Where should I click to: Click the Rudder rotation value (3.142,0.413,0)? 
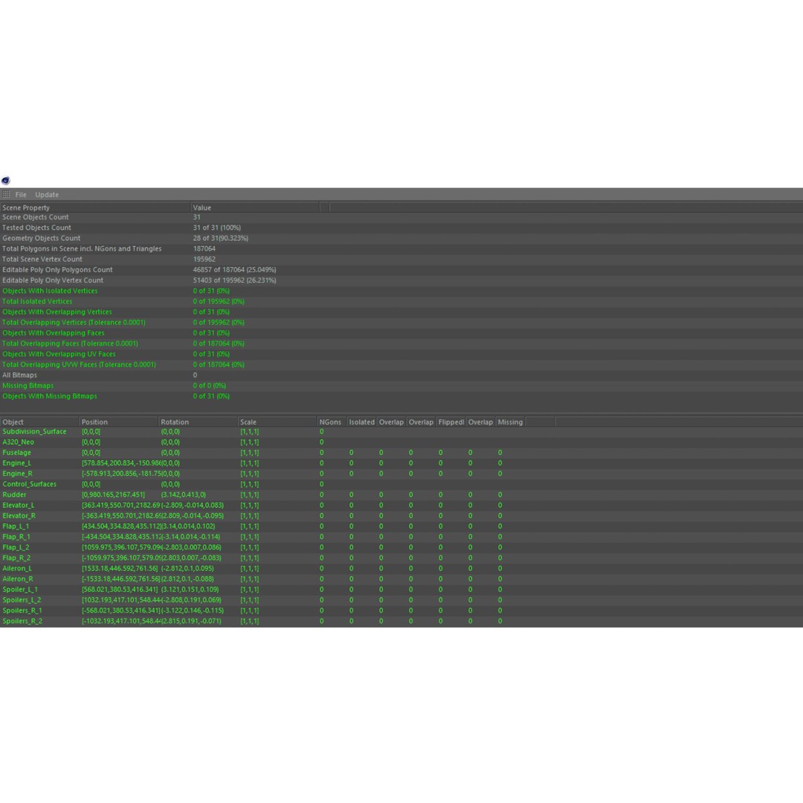pos(184,494)
